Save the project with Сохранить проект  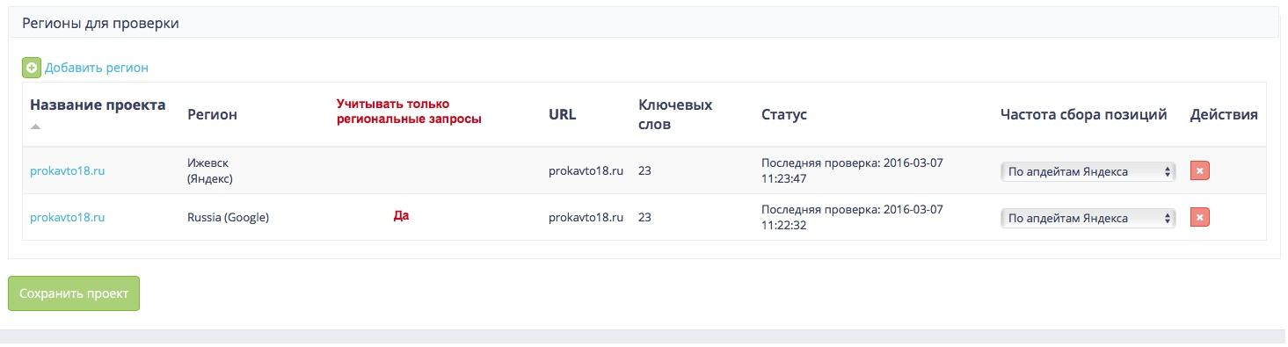coord(74,293)
